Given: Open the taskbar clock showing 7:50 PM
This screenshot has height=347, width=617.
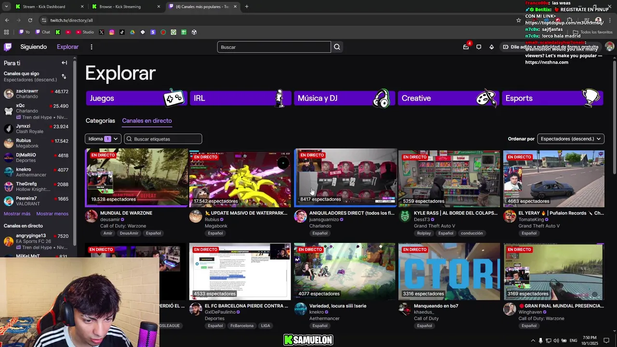Looking at the screenshot, I should click(x=590, y=340).
